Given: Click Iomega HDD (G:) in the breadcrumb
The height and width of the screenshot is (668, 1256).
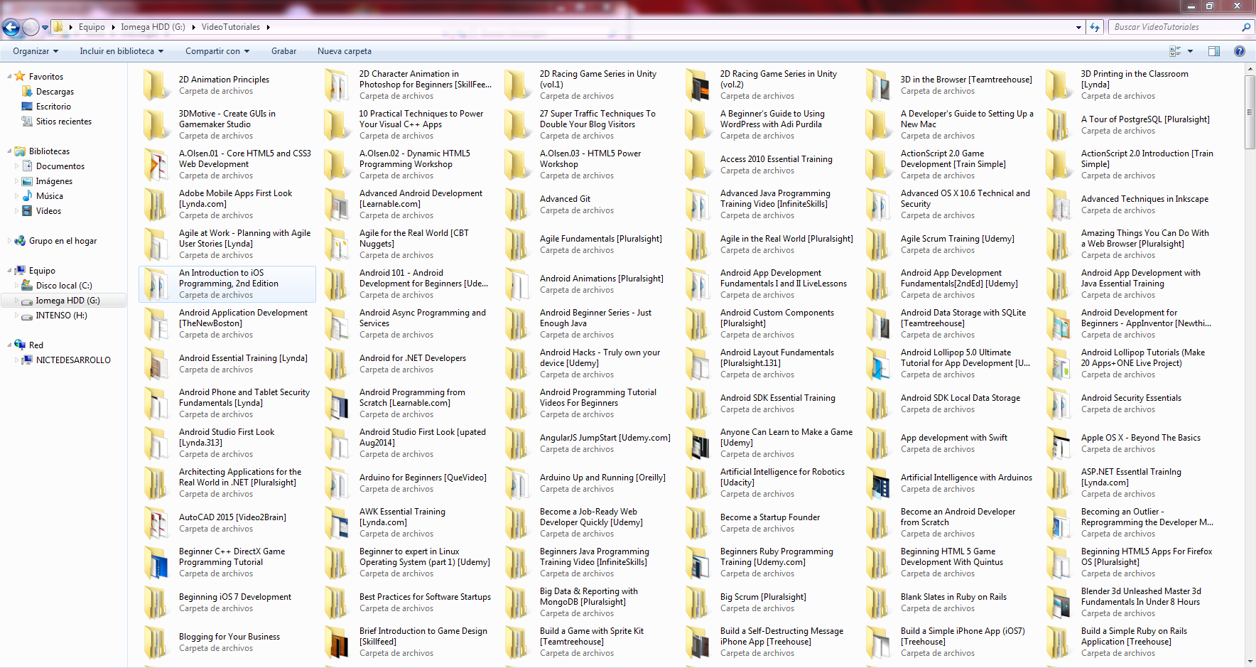Looking at the screenshot, I should coord(153,27).
